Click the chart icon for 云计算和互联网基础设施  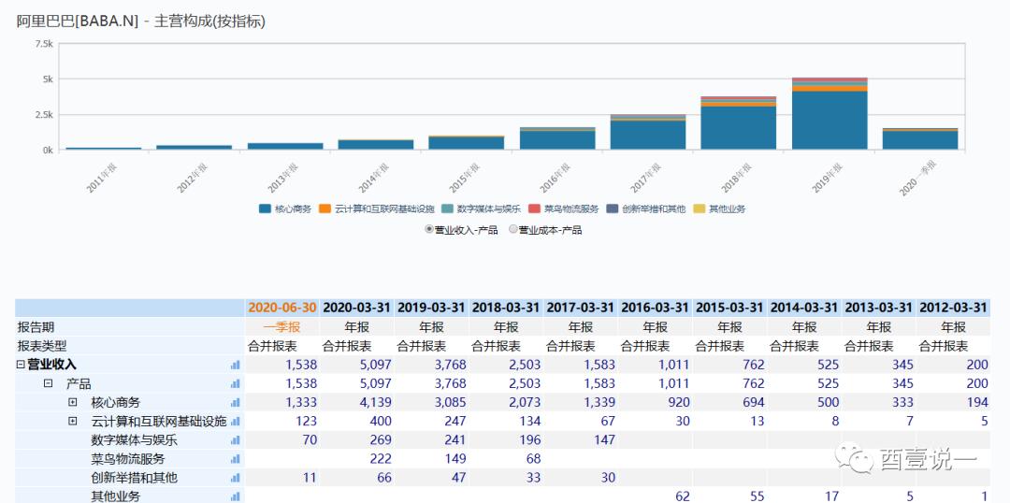click(235, 422)
